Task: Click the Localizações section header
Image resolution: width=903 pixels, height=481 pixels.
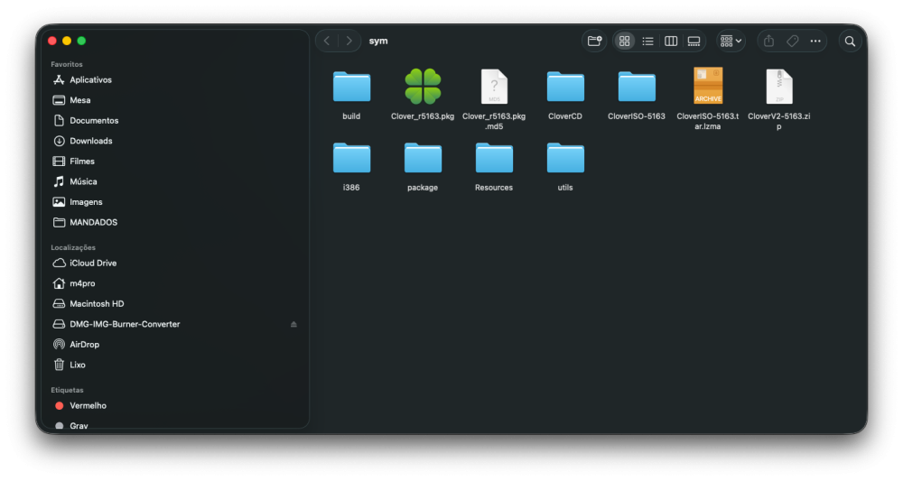Action: 73,247
